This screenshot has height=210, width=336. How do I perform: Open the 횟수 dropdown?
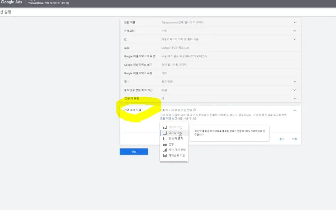pyautogui.click(x=295, y=81)
